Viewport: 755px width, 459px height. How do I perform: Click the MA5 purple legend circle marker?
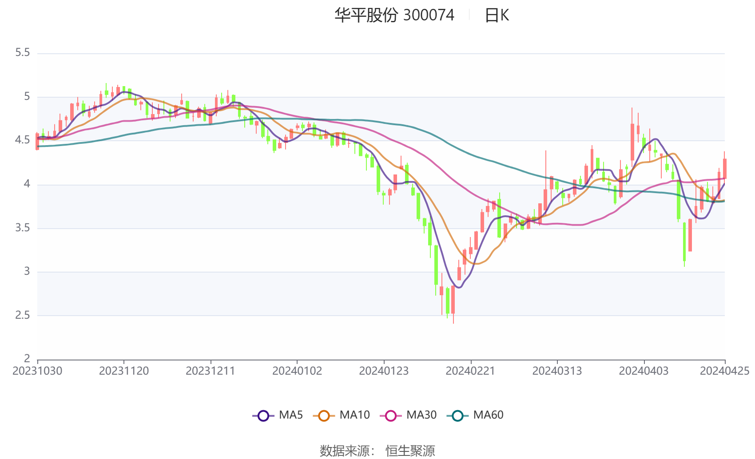(263, 416)
